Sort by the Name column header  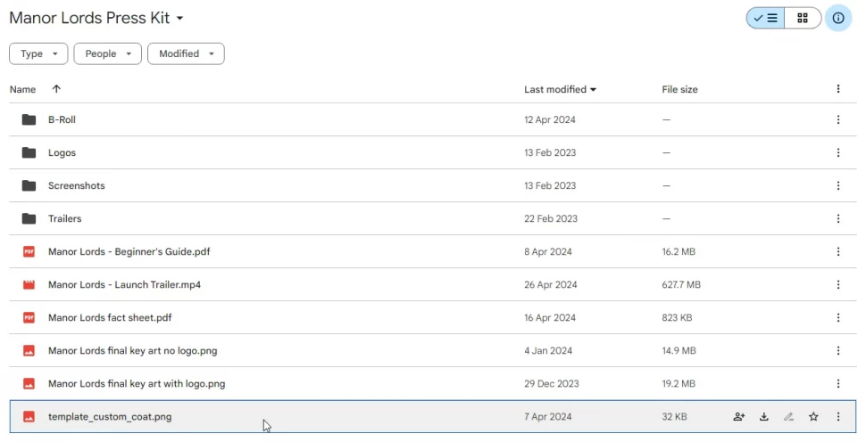[22, 89]
